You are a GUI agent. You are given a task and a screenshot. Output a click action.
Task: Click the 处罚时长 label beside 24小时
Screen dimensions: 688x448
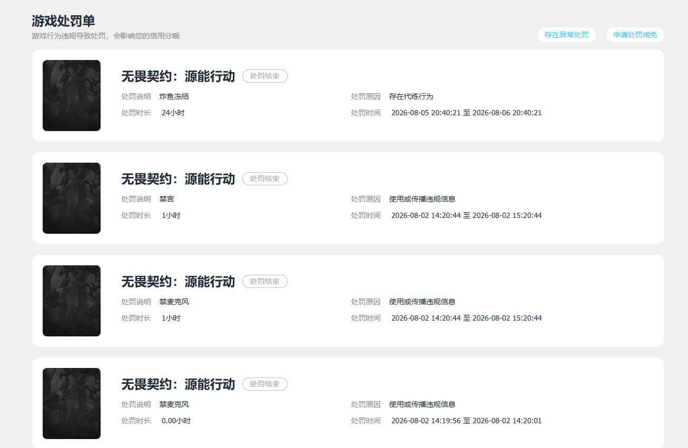point(136,113)
